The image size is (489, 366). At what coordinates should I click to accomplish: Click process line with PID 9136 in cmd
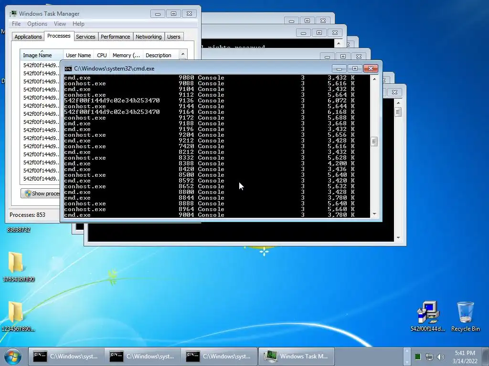pyautogui.click(x=209, y=101)
